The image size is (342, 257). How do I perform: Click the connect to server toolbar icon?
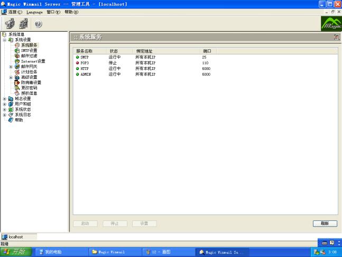10,23
